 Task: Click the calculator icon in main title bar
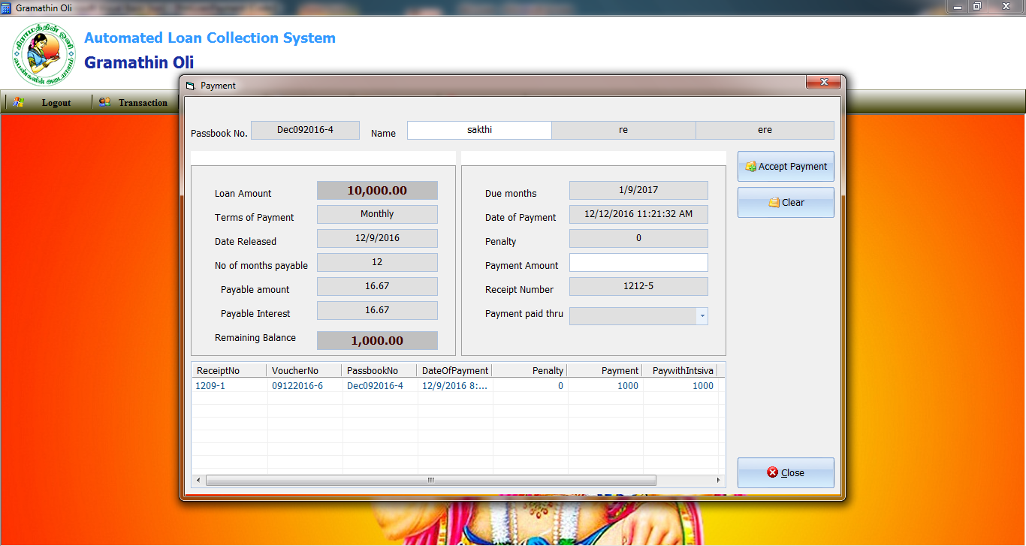pyautogui.click(x=6, y=8)
